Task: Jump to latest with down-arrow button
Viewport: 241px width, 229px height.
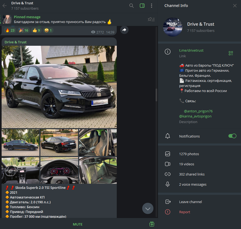Action: [148, 208]
